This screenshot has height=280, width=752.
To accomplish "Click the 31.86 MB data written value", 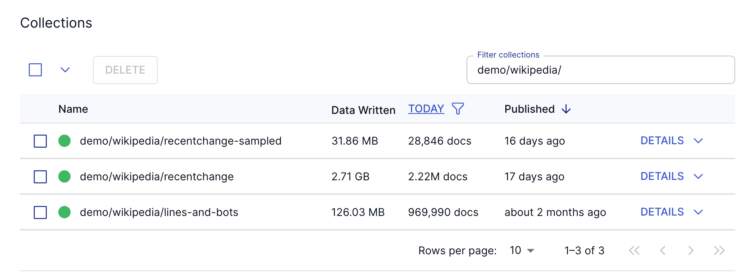I will click(355, 141).
